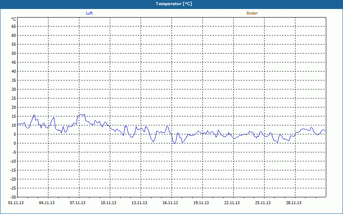Click the Boden legend label
This screenshot has width=343, height=214.
(252, 13)
